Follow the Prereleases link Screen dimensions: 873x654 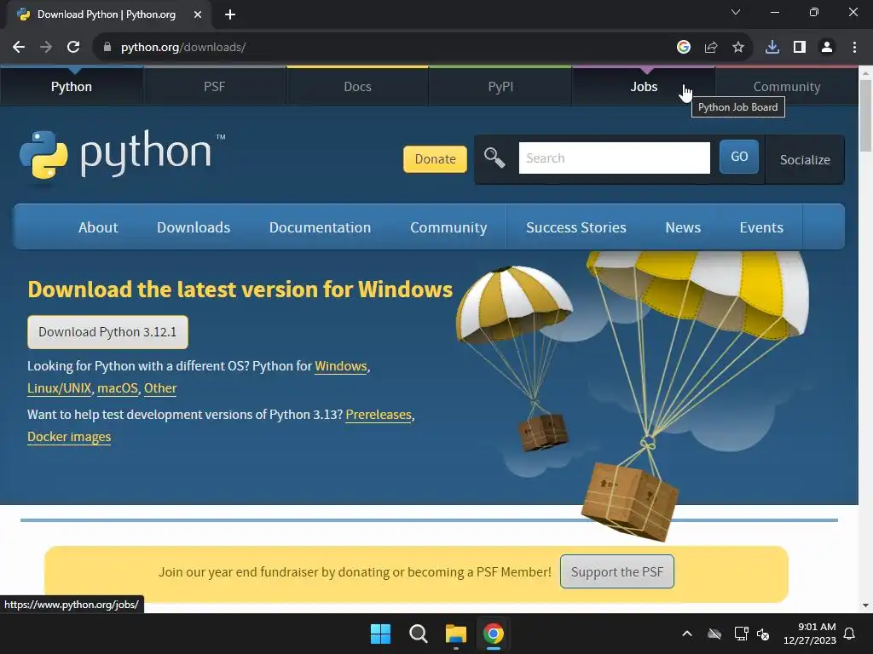pos(379,415)
